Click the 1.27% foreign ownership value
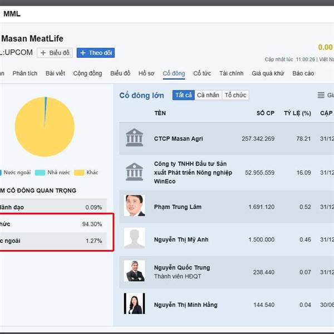Screen dimensions: 334x334 (x=94, y=240)
